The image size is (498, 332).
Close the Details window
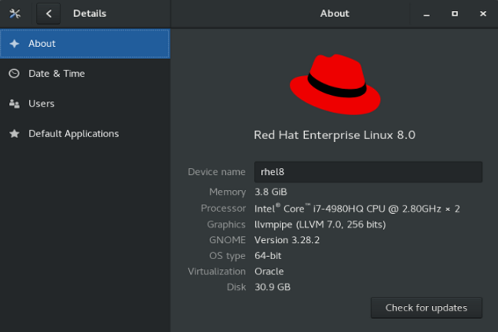click(x=483, y=14)
